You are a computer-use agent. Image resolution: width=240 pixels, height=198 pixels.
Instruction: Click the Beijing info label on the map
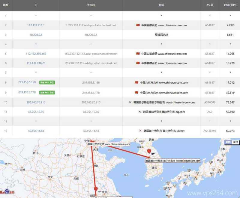pos(109,144)
